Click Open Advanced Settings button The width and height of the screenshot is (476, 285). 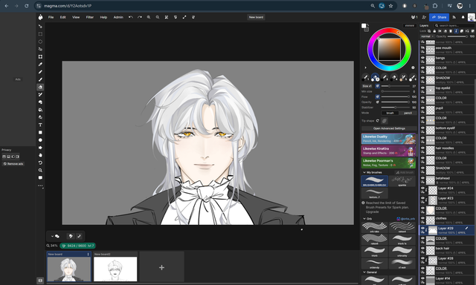tap(389, 128)
